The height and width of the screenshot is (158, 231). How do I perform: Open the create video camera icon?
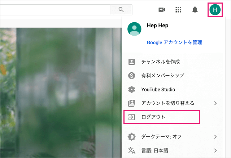pyautogui.click(x=161, y=10)
